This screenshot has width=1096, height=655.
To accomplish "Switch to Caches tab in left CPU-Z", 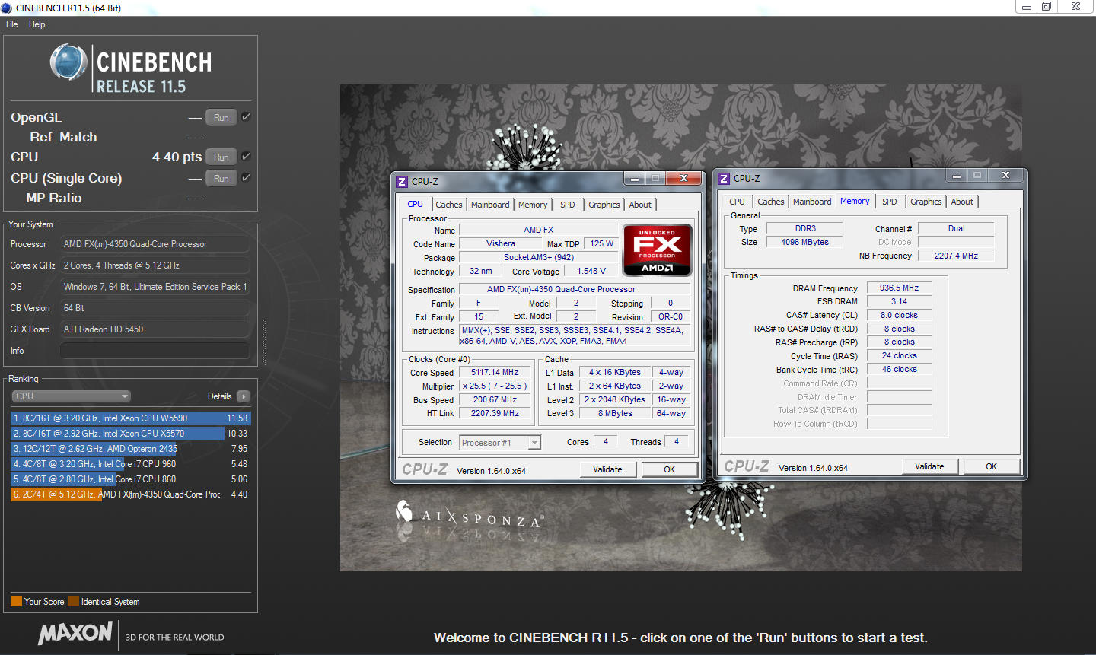I will pos(448,205).
